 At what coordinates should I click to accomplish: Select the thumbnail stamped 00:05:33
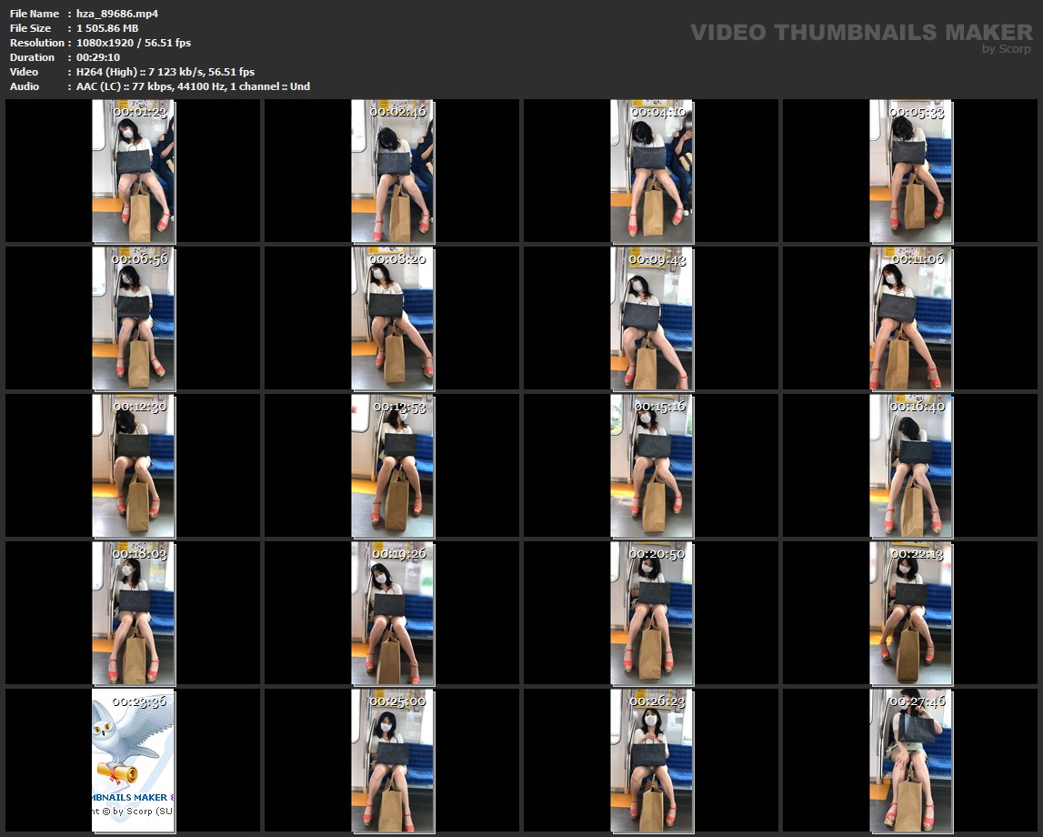[910, 171]
